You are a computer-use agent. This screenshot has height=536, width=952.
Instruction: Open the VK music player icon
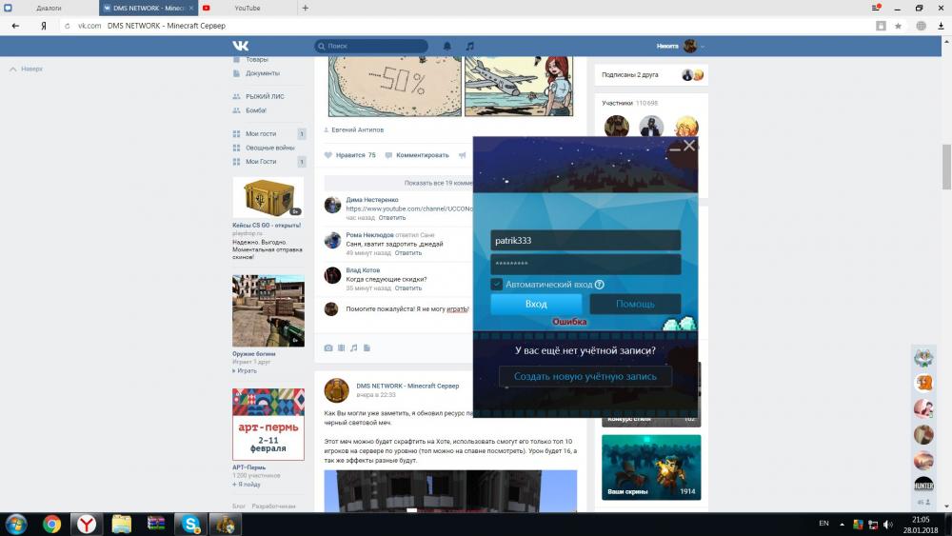469,46
